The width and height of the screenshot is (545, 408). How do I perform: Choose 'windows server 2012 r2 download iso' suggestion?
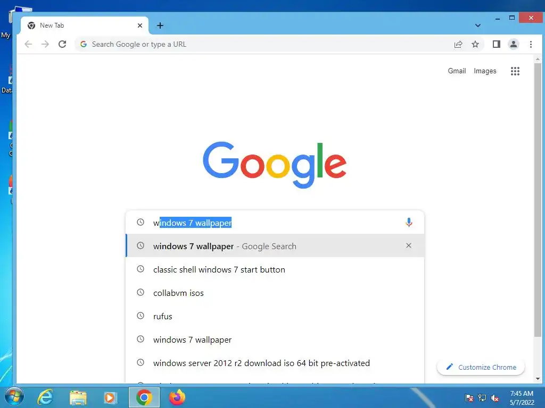pos(275,363)
